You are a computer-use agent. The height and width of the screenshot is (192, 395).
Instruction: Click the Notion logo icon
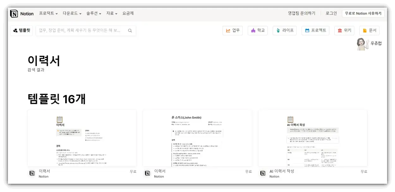[x=14, y=14]
